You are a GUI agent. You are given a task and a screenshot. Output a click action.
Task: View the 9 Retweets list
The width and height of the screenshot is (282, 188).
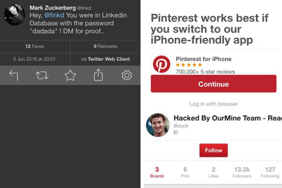pyautogui.click(x=105, y=46)
